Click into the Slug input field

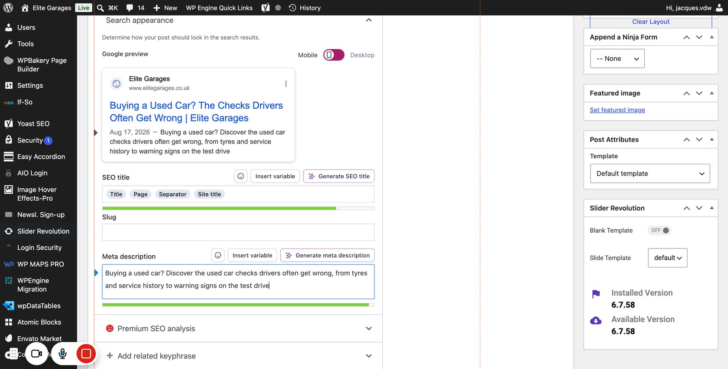click(238, 232)
